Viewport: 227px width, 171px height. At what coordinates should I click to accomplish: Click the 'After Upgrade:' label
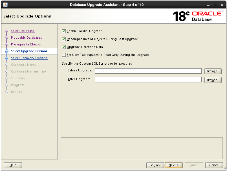point(79,79)
